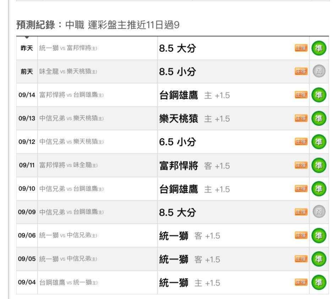Viewport: 335px width, 299px height.
Task: Click prediction 台鋼雄鷹 主 +1.5 on 09/10
Action: click(194, 189)
